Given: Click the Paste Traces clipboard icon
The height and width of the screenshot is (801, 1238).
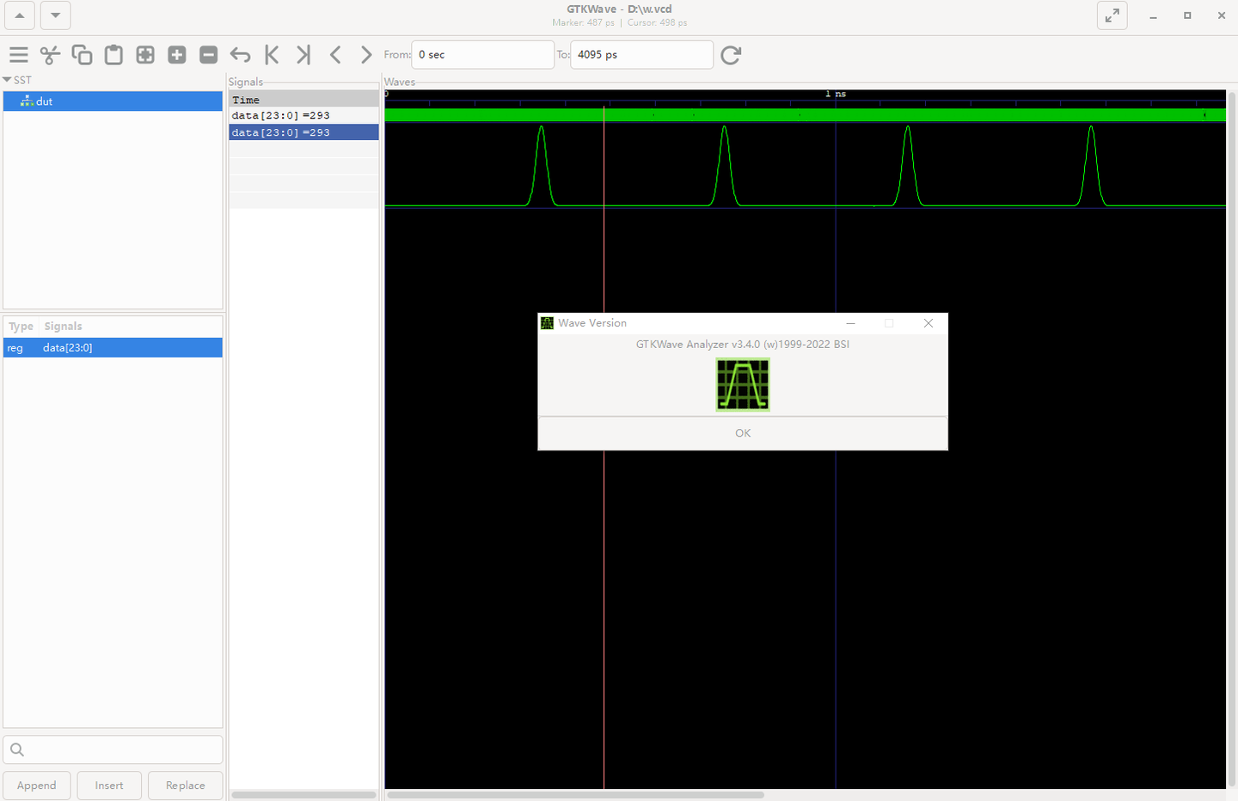Looking at the screenshot, I should [x=113, y=54].
